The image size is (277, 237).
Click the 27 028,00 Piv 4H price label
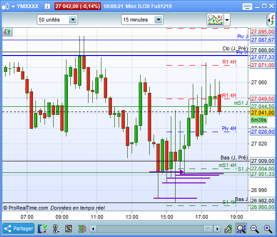click(263, 132)
